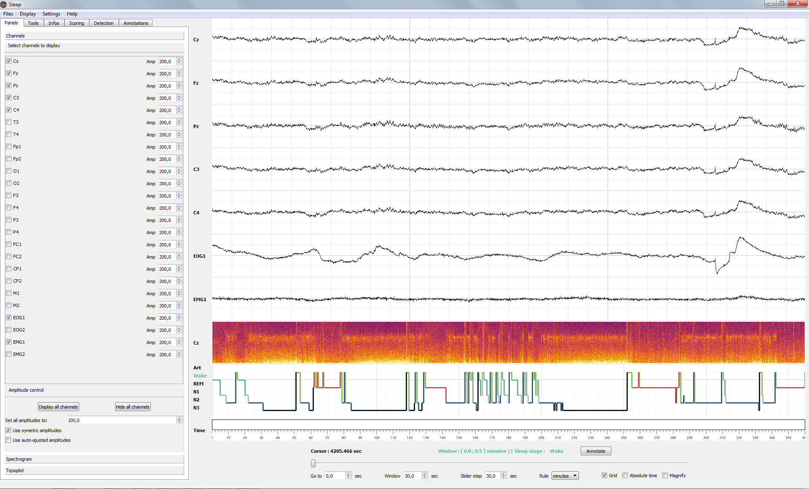Uncheck the EOG1 channel checkbox

tap(9, 318)
